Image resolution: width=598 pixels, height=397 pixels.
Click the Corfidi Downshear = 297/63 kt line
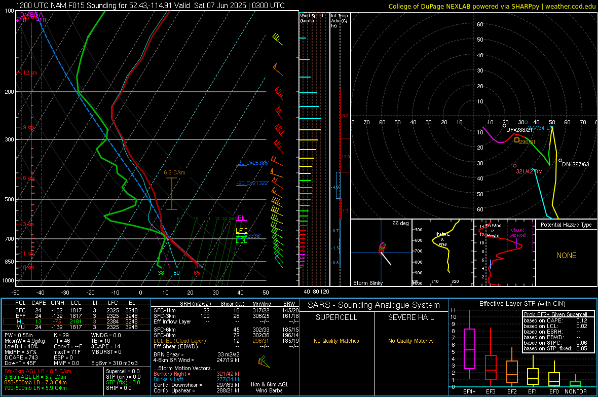point(197,385)
